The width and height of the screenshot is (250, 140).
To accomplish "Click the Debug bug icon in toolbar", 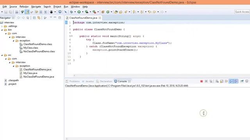I will pos(71,12).
